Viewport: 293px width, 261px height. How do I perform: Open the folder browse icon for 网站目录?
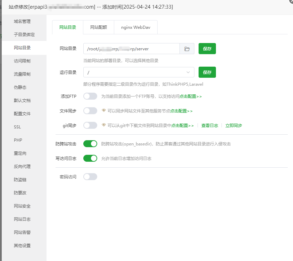[x=187, y=49]
